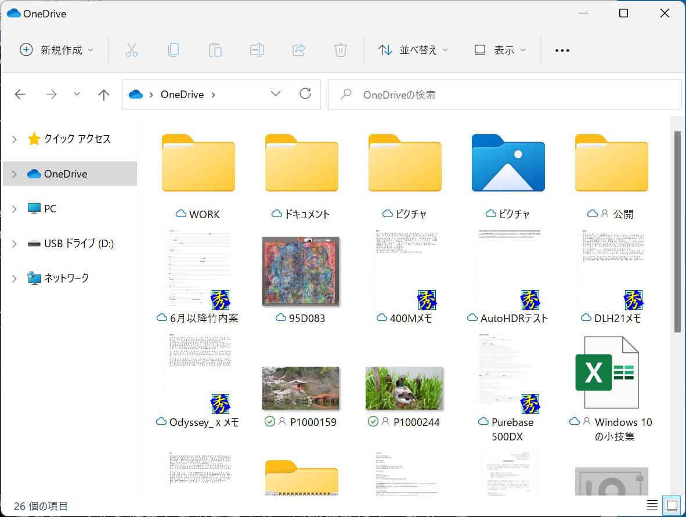Open the 並べ替え sort menu
This screenshot has width=686, height=517.
tap(413, 50)
